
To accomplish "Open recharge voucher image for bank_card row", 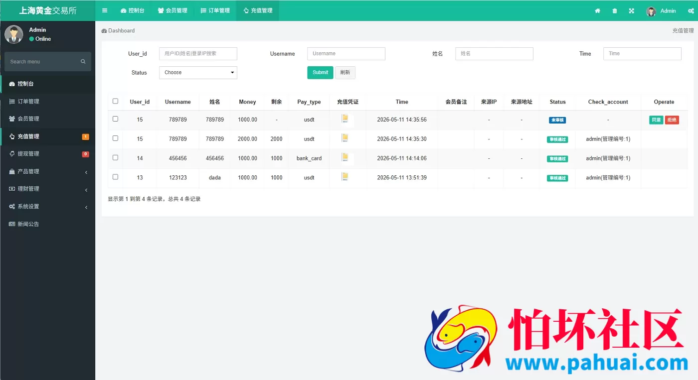I will (345, 157).
